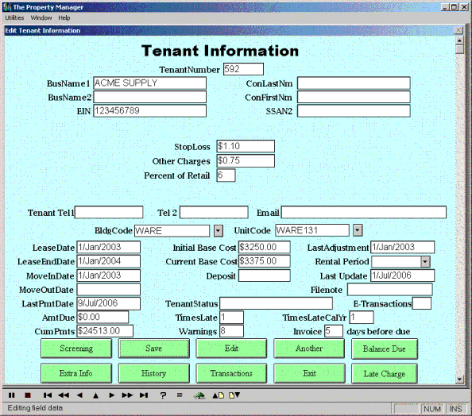
Task: Click the Save button
Action: [154, 349]
